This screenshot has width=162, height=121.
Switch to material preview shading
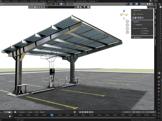coord(150,4)
